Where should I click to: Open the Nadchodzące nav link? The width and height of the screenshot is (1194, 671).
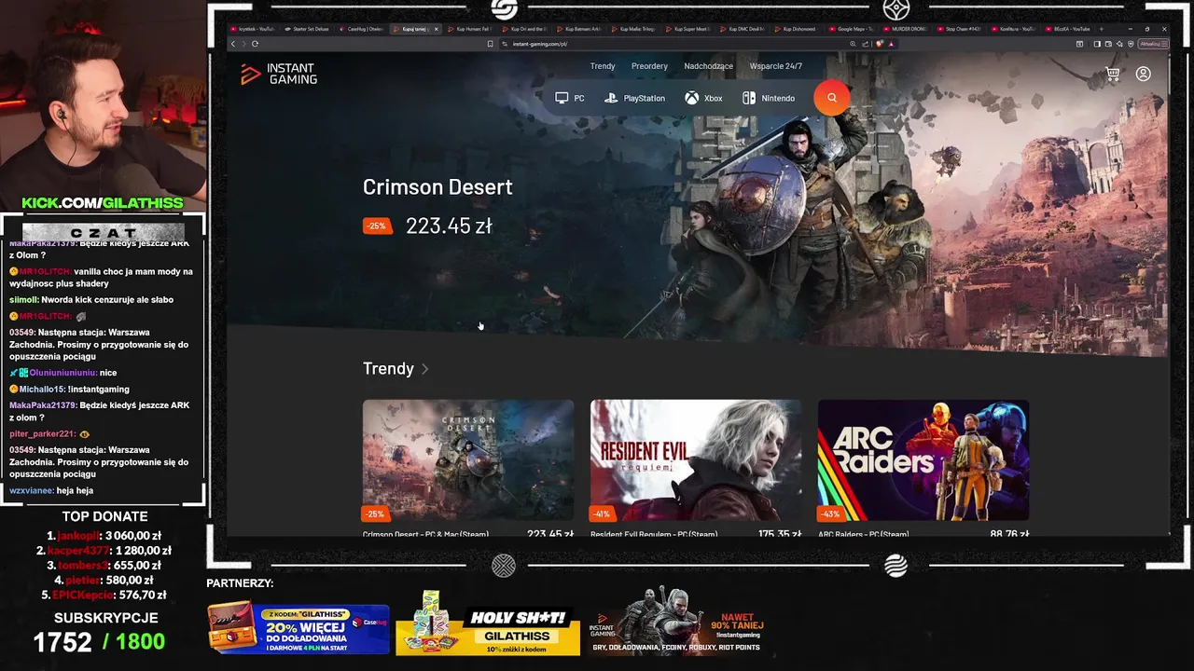click(709, 66)
